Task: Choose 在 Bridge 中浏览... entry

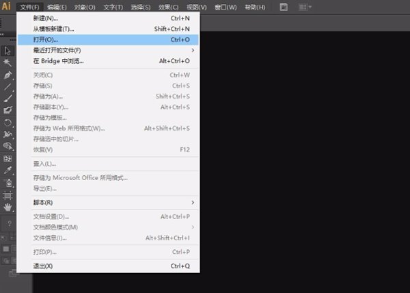Action: coord(108,61)
